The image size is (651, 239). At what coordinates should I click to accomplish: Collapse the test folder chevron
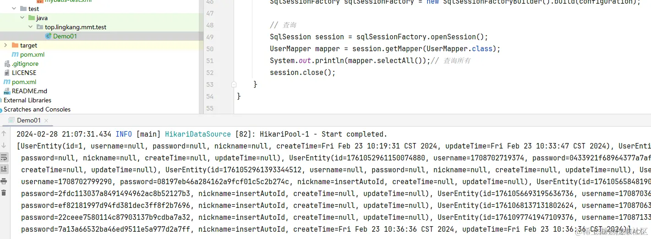point(14,9)
